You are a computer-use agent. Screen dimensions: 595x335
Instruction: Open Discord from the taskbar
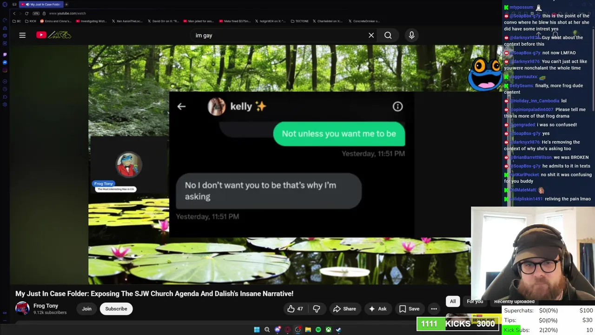tap(277, 329)
